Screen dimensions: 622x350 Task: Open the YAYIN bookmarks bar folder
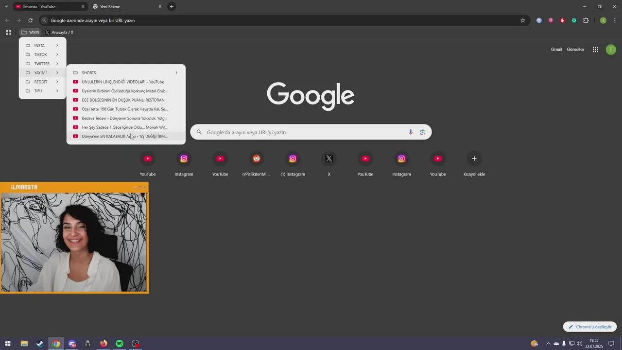click(x=31, y=33)
